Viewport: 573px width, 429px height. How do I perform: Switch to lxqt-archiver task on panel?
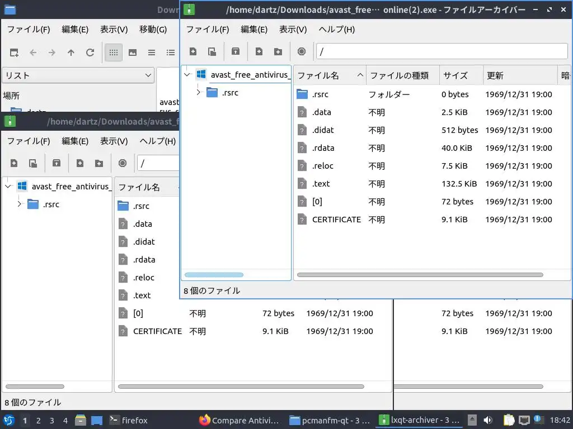pos(420,420)
